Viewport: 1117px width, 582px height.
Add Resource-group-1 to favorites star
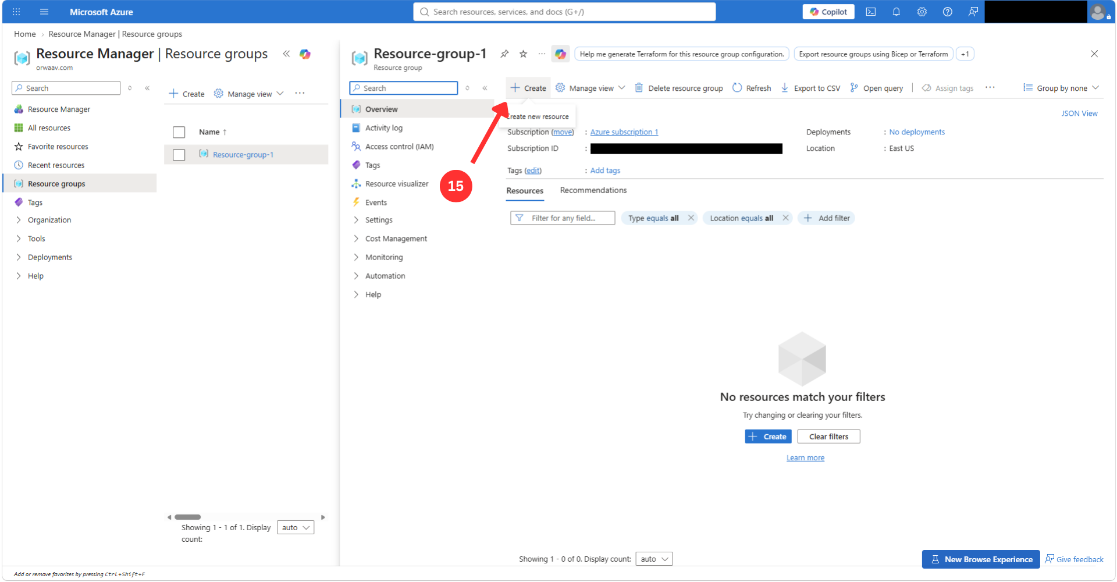coord(523,54)
